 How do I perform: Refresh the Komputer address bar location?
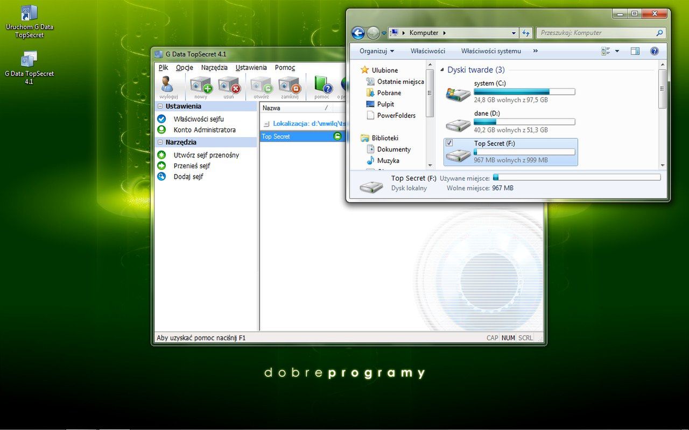tap(526, 33)
